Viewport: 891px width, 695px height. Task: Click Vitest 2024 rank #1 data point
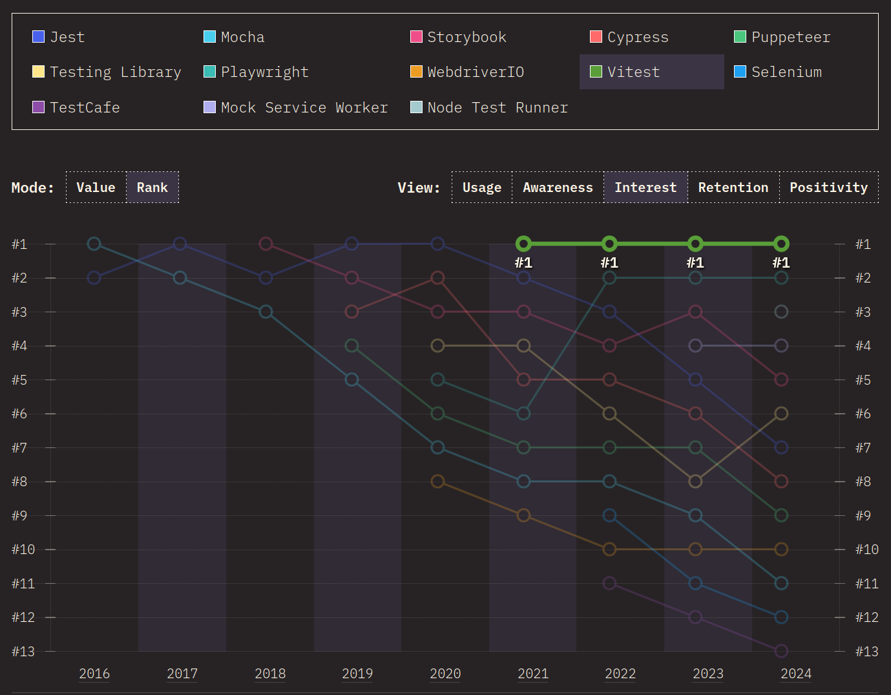pyautogui.click(x=781, y=244)
